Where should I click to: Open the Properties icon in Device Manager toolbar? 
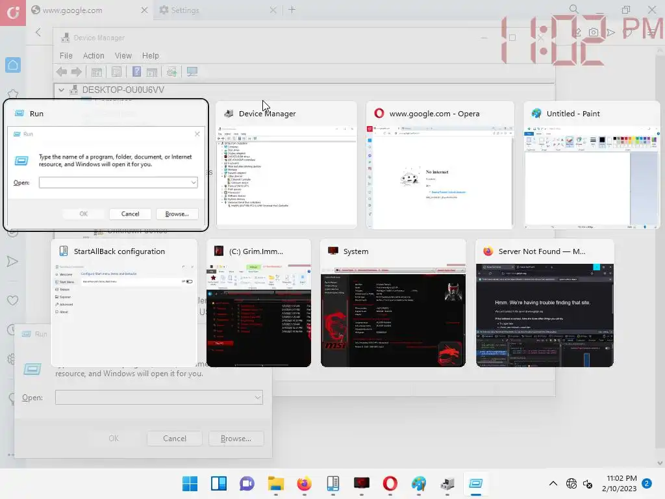(x=117, y=72)
